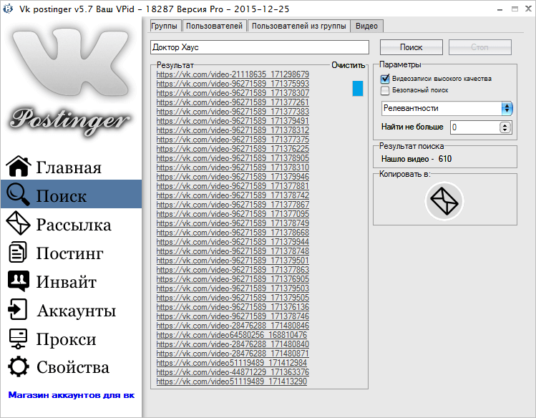Open the Релевантности sort dropdown
Viewport: 536px width, 418px height.
tap(447, 108)
